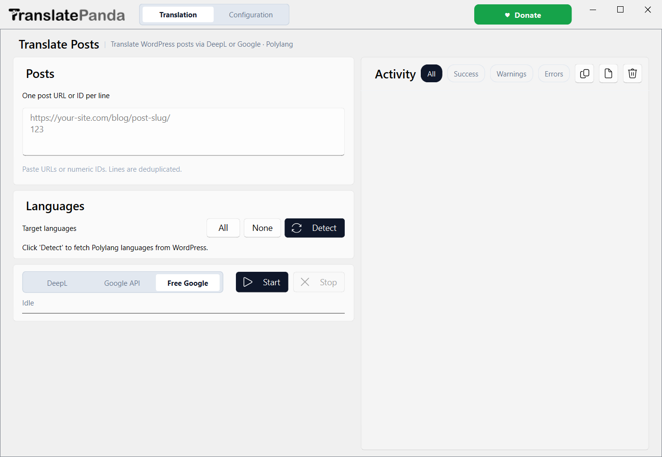Copy the activity log with the copy icon
The image size is (662, 457).
[584, 74]
